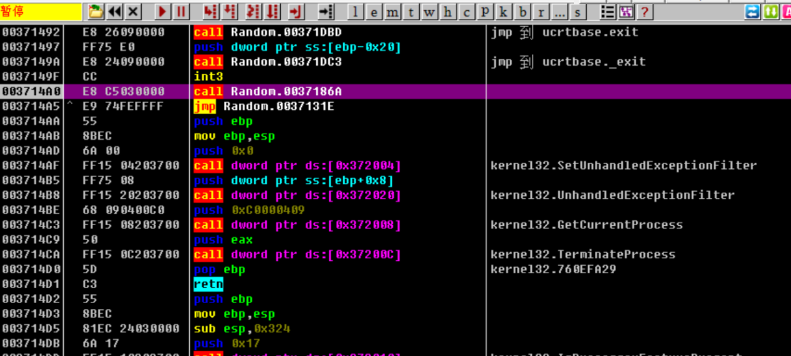Open Breakpoints window with 'b' button
This screenshot has width=791, height=356.
click(x=522, y=12)
